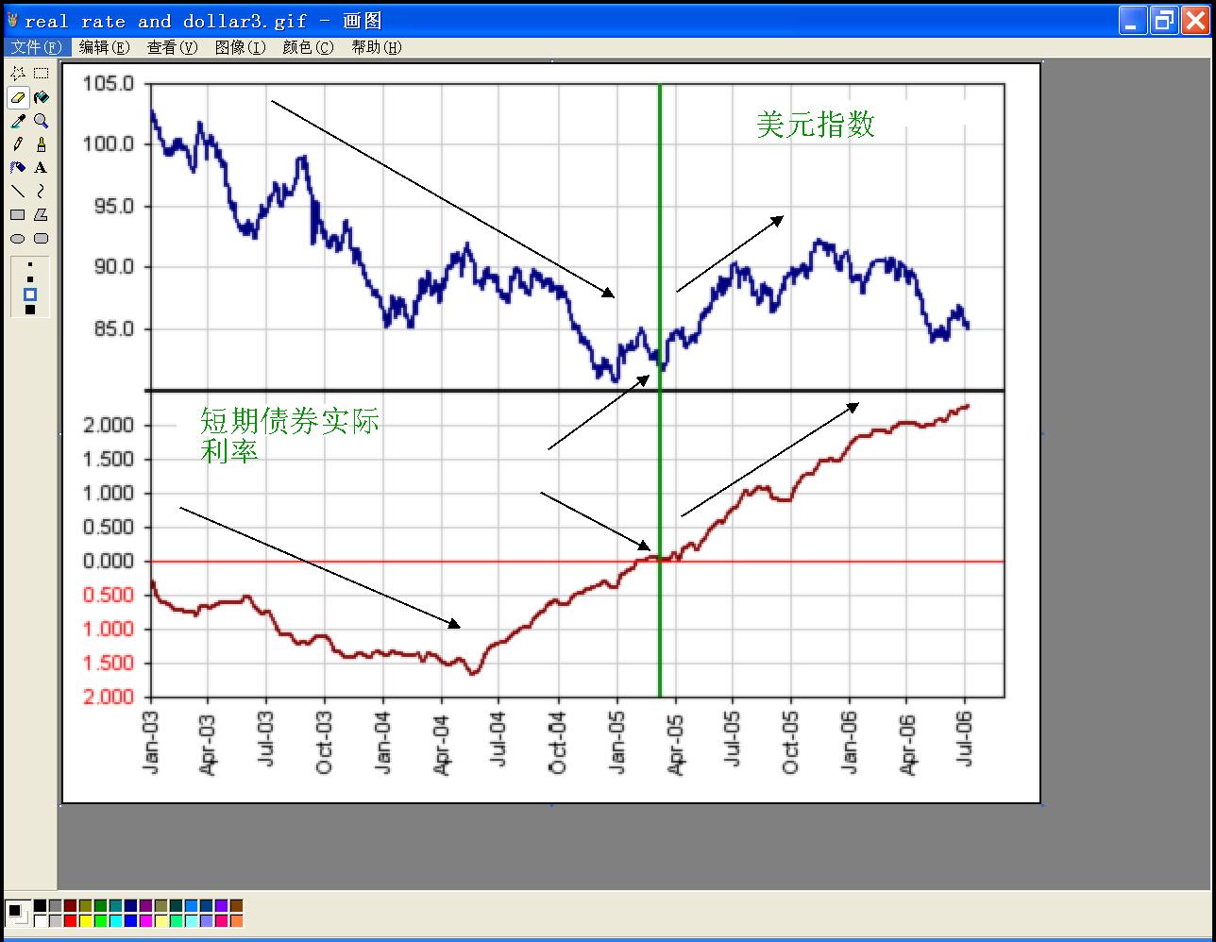Pick the magenta palette swatch

tap(145, 920)
